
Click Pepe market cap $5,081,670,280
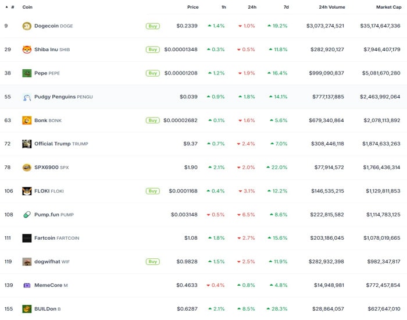click(x=381, y=73)
